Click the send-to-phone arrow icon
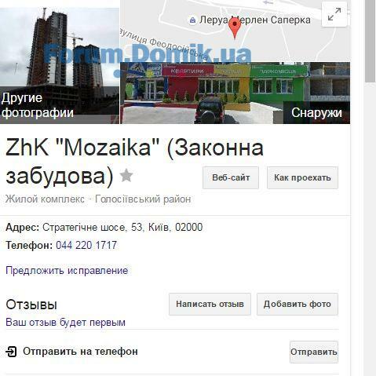376x376 pixels. coord(11,352)
